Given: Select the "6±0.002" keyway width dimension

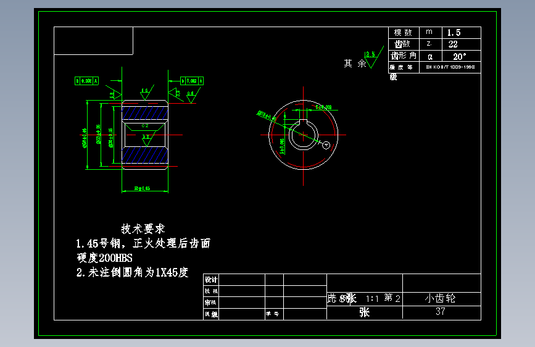Looking at the screenshot, I should [323, 107].
